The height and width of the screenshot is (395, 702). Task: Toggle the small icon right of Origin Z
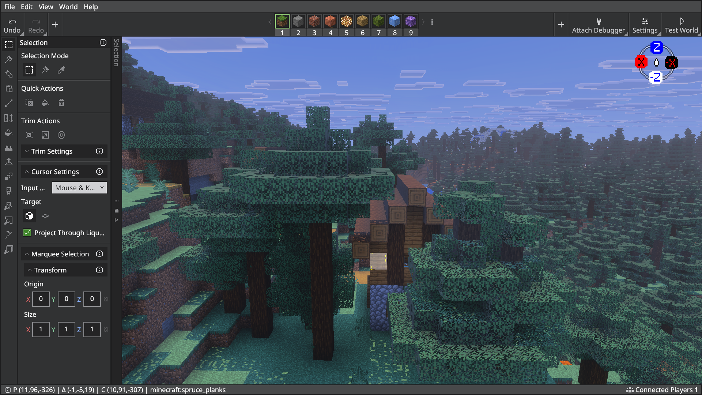tap(106, 299)
